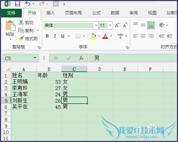Expand the font color dropdown arrow
Screen dimensions: 178x142
[x=111, y=36]
